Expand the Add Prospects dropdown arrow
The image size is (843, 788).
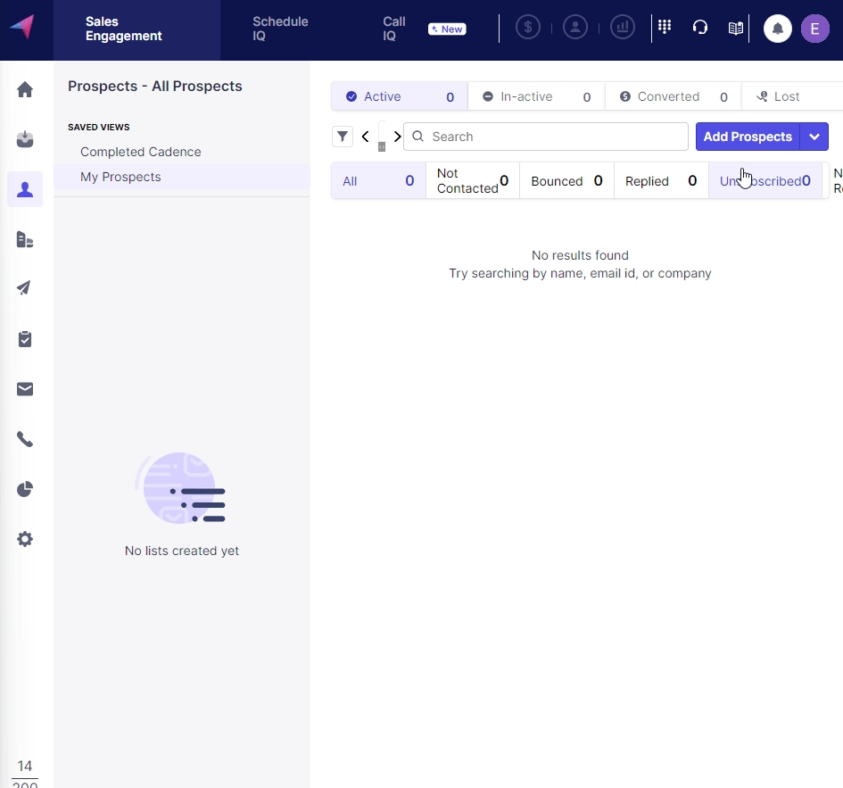point(814,137)
